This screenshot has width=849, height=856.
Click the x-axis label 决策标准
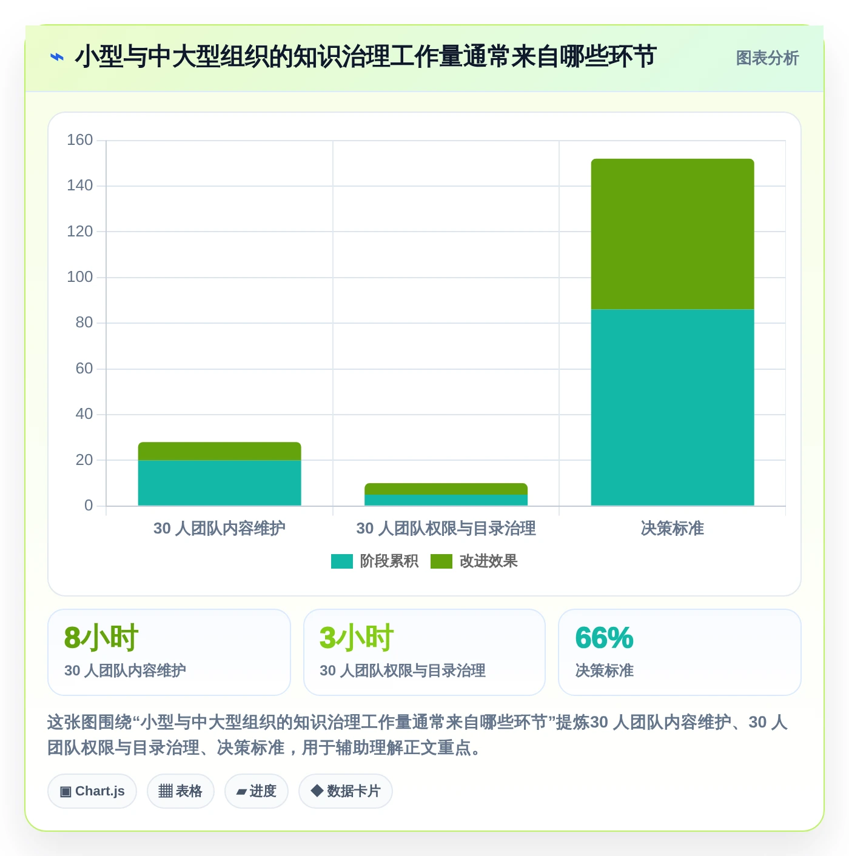(673, 529)
